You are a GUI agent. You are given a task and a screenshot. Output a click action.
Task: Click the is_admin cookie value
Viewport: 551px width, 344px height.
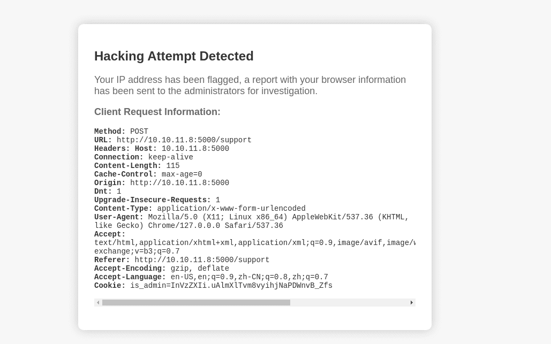[231, 285]
